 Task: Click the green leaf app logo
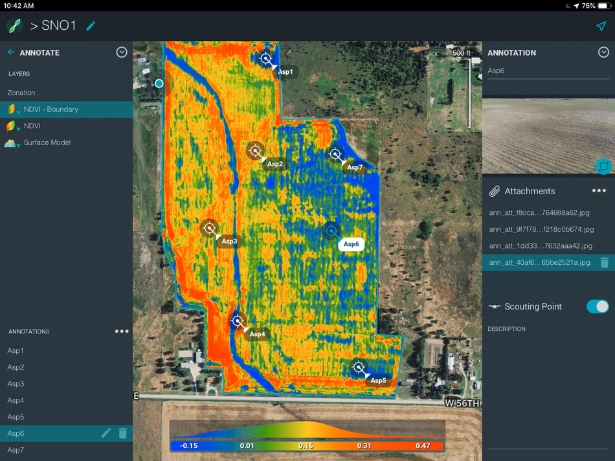click(15, 26)
